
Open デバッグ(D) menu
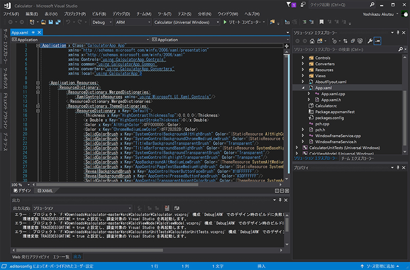pos(121,14)
